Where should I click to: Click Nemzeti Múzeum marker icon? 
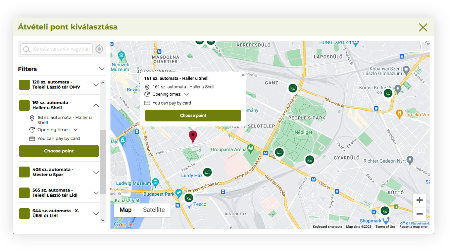pyautogui.click(x=121, y=55)
